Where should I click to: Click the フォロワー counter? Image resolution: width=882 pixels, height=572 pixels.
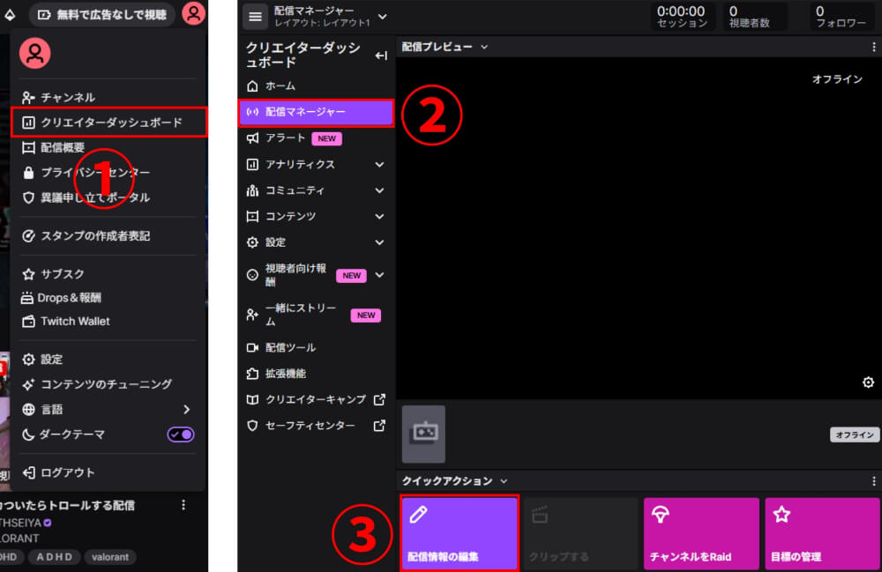[841, 16]
